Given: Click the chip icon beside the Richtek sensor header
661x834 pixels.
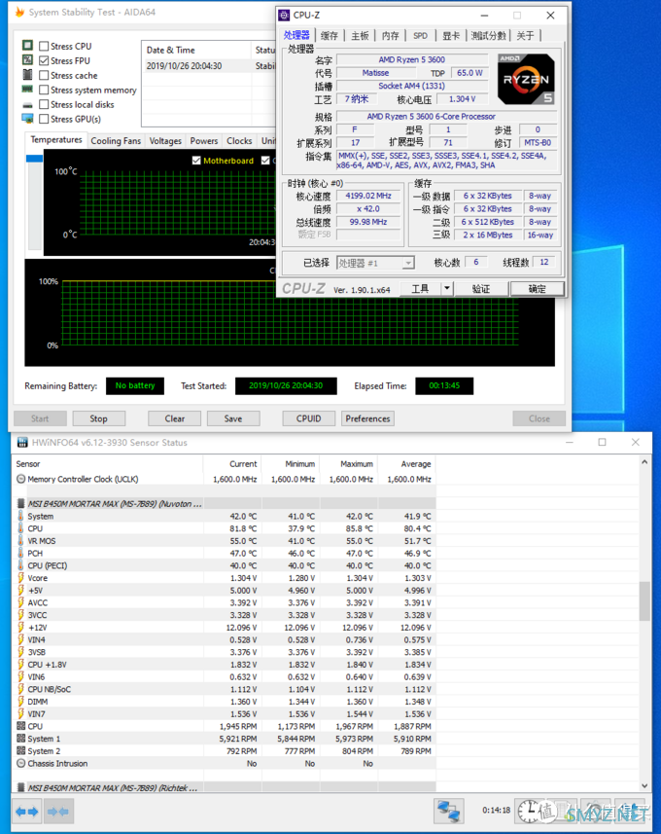Looking at the screenshot, I should (21, 787).
